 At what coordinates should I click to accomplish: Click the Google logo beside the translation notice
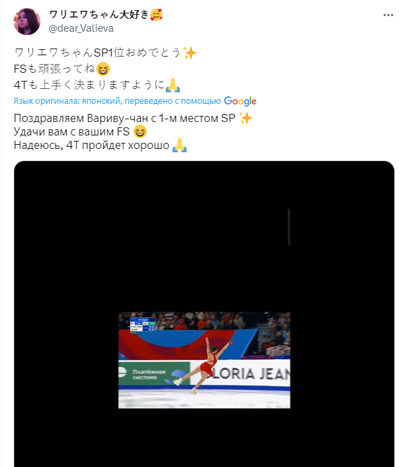click(x=240, y=101)
